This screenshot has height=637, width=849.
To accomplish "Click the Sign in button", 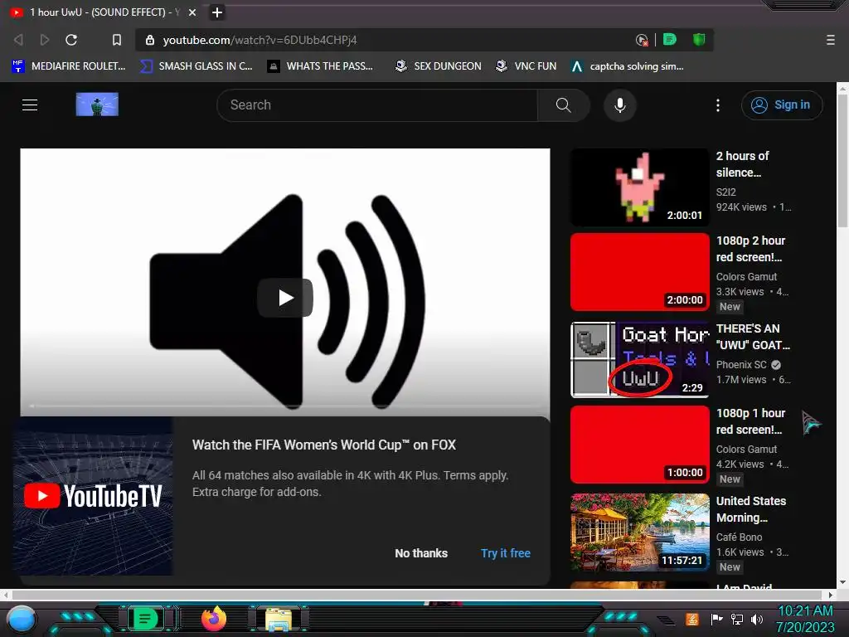I will coord(781,105).
